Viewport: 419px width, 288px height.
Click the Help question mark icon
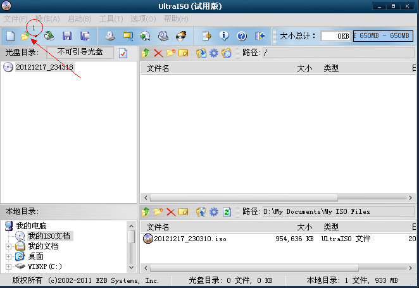tap(242, 36)
